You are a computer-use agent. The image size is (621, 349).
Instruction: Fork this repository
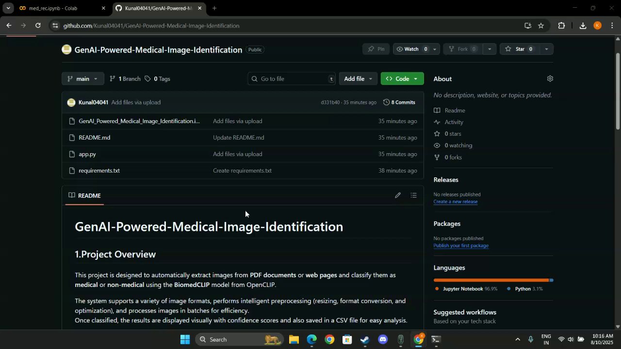(x=463, y=49)
